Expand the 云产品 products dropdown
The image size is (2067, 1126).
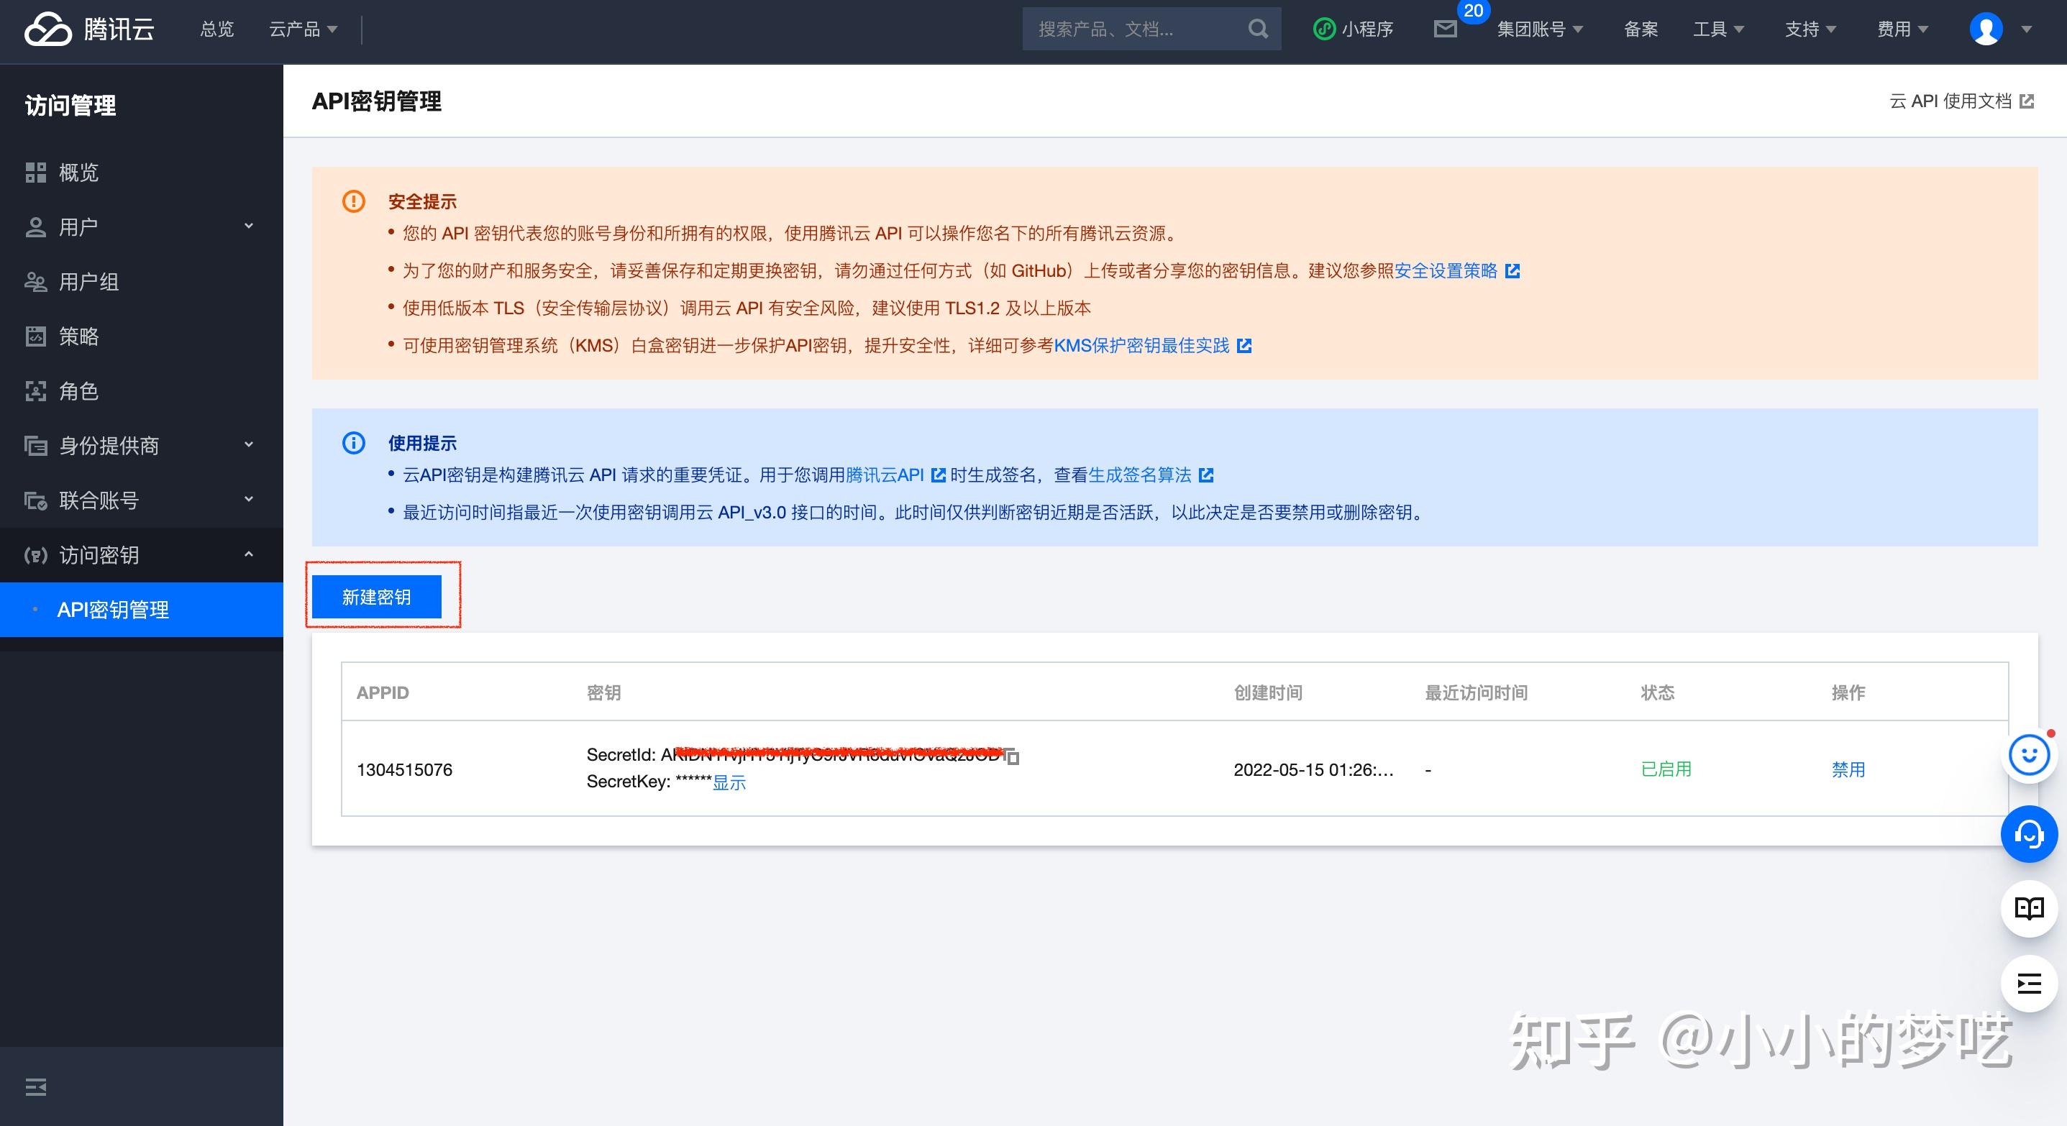pyautogui.click(x=303, y=29)
